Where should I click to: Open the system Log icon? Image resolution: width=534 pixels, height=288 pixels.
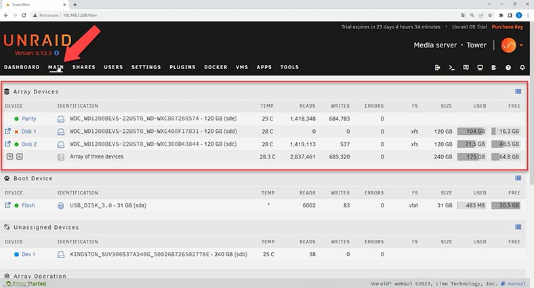(x=494, y=67)
